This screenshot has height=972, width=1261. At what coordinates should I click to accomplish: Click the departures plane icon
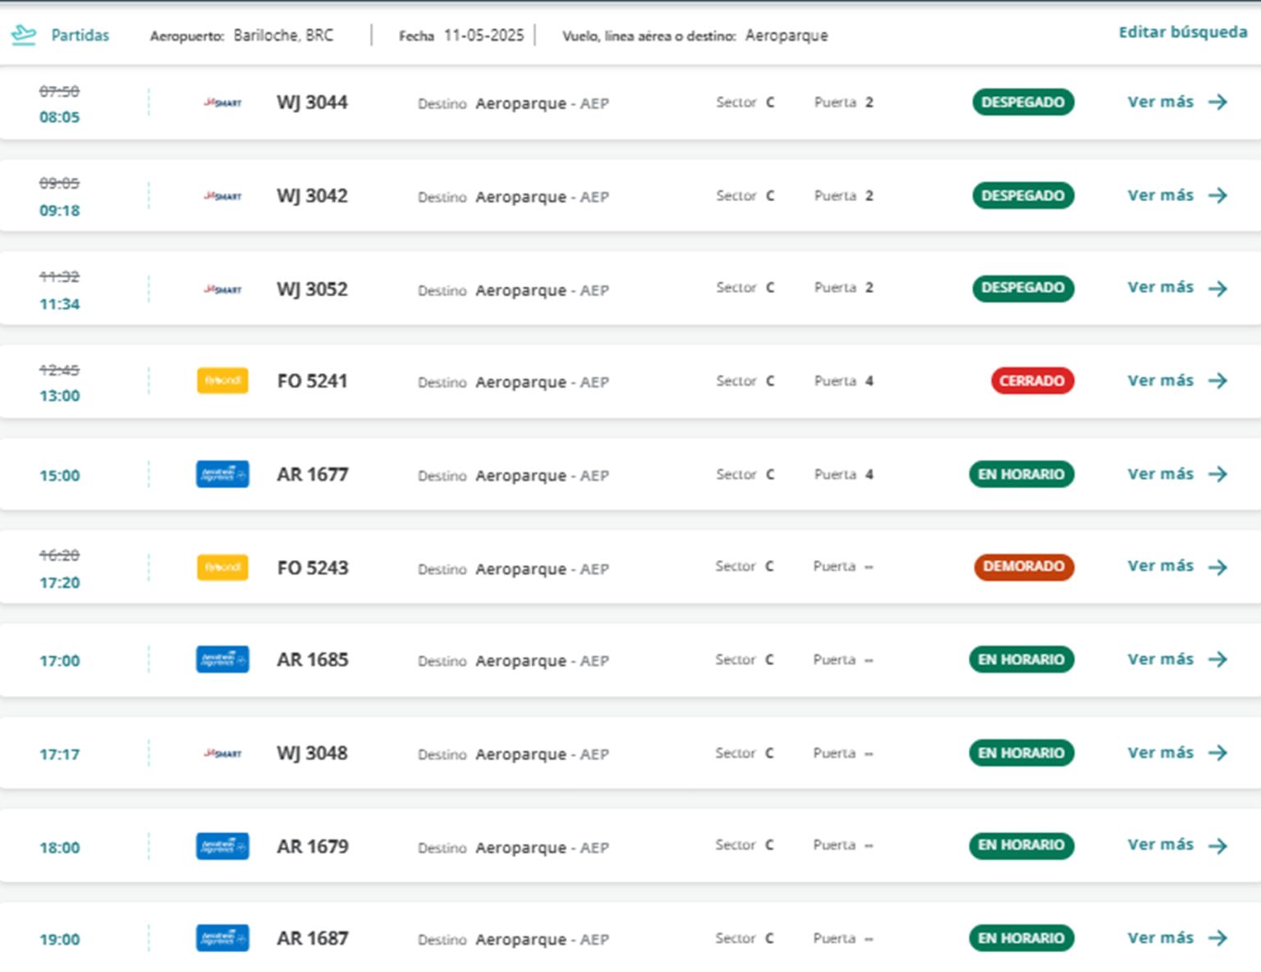[24, 35]
